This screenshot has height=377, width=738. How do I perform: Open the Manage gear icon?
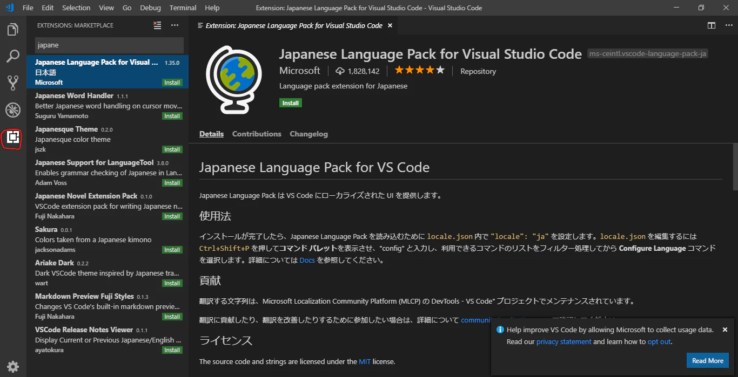pos(13,367)
